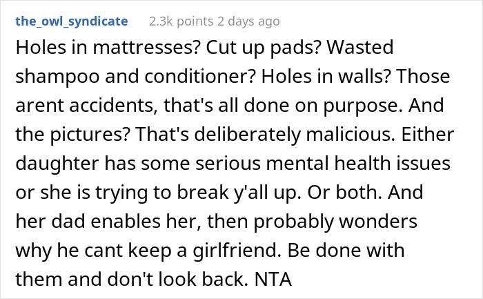The image size is (483, 299).
Task: Open the_owl_syndicate user profile
Action: tap(70, 21)
